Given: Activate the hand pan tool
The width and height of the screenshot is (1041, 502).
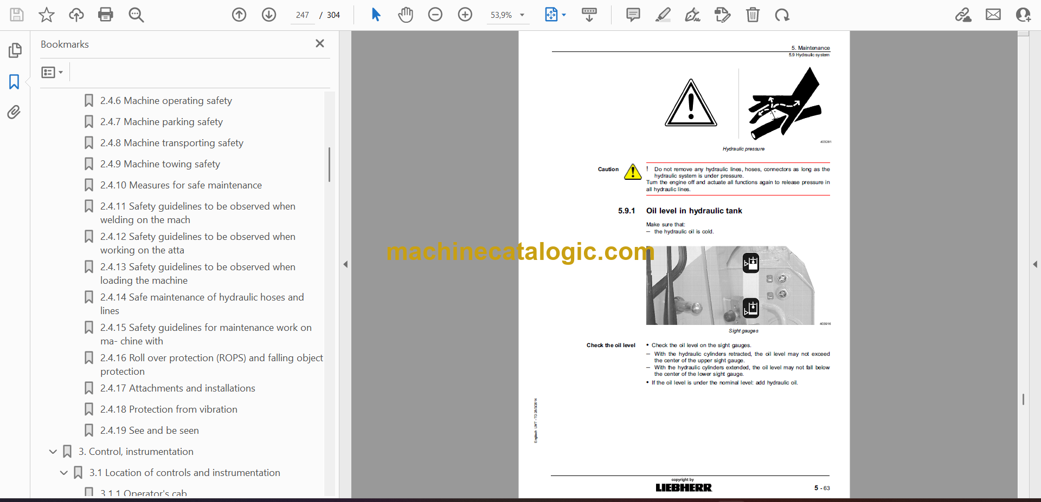Looking at the screenshot, I should coord(406,15).
